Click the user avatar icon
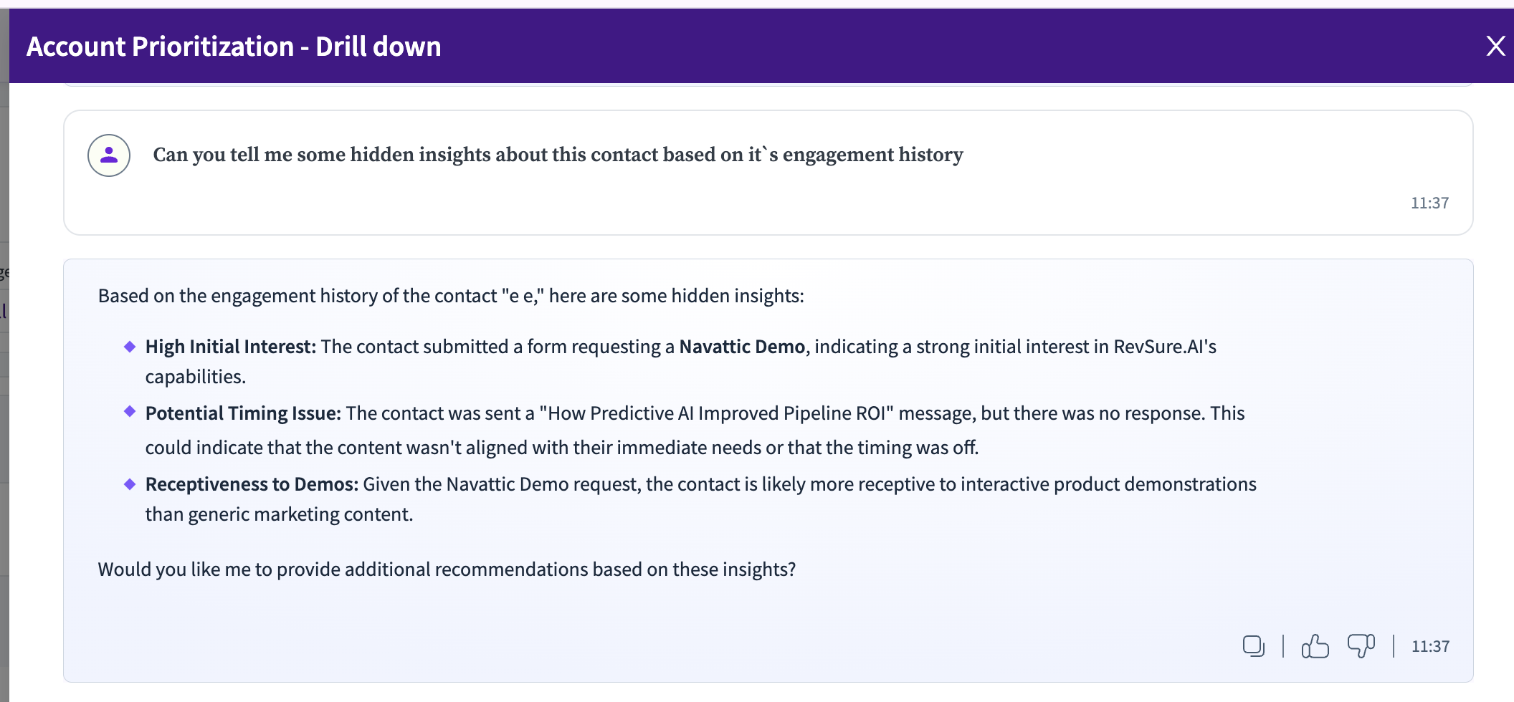Screen dimensions: 1514x702 (x=109, y=155)
